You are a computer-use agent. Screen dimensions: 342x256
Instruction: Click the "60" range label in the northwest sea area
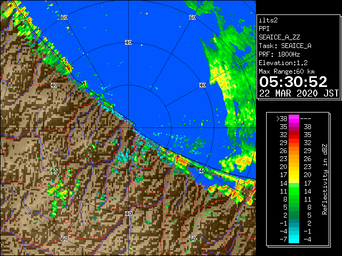pyautogui.click(x=64, y=17)
